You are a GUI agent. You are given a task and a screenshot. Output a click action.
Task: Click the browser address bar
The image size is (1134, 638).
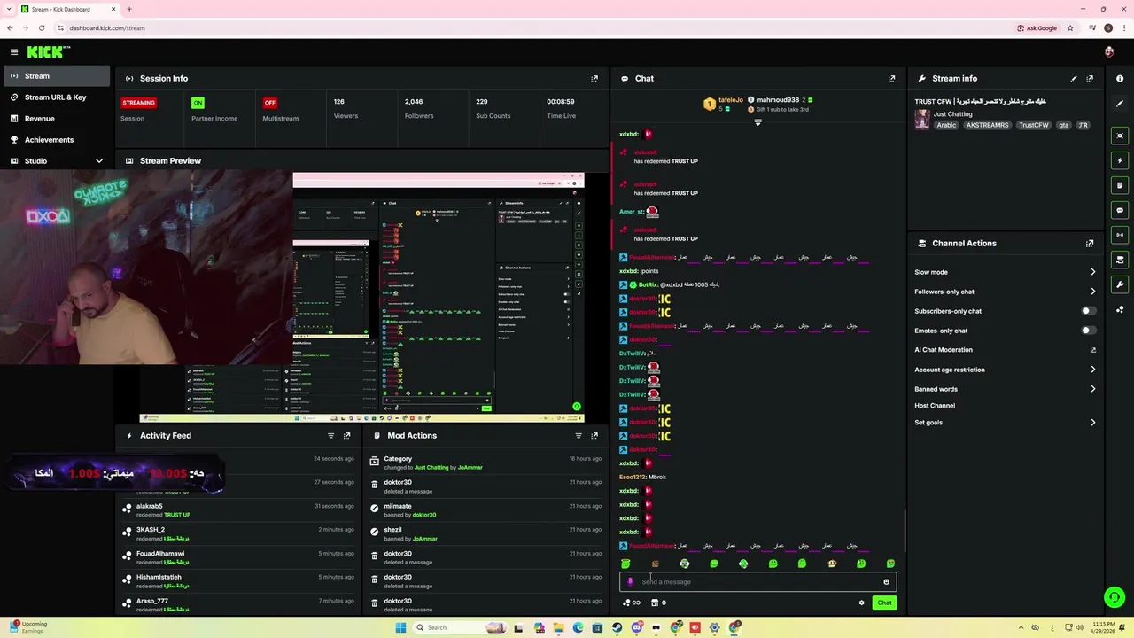[x=532, y=27]
